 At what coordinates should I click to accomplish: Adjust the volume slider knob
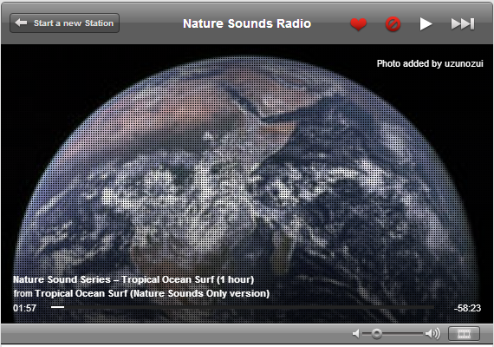click(x=376, y=333)
